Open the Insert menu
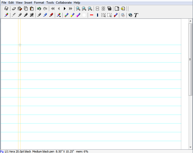The image size is (193, 153). point(28,3)
